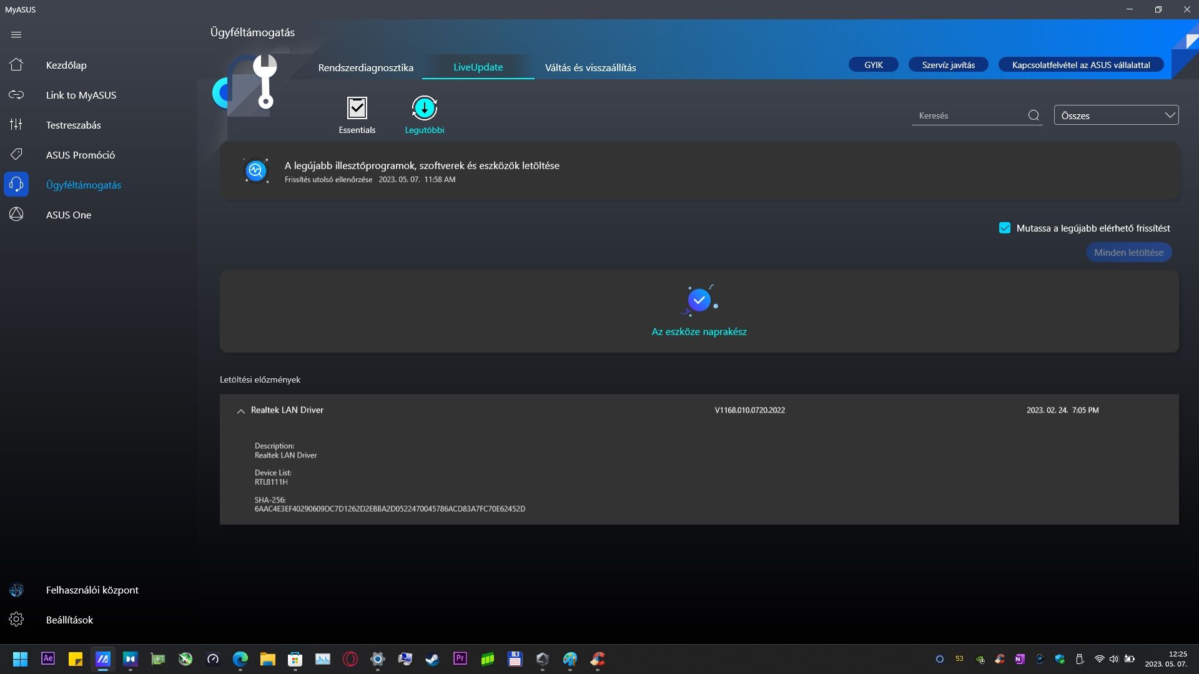The height and width of the screenshot is (674, 1199).
Task: Open Link to MyASUS
Action: tap(81, 95)
